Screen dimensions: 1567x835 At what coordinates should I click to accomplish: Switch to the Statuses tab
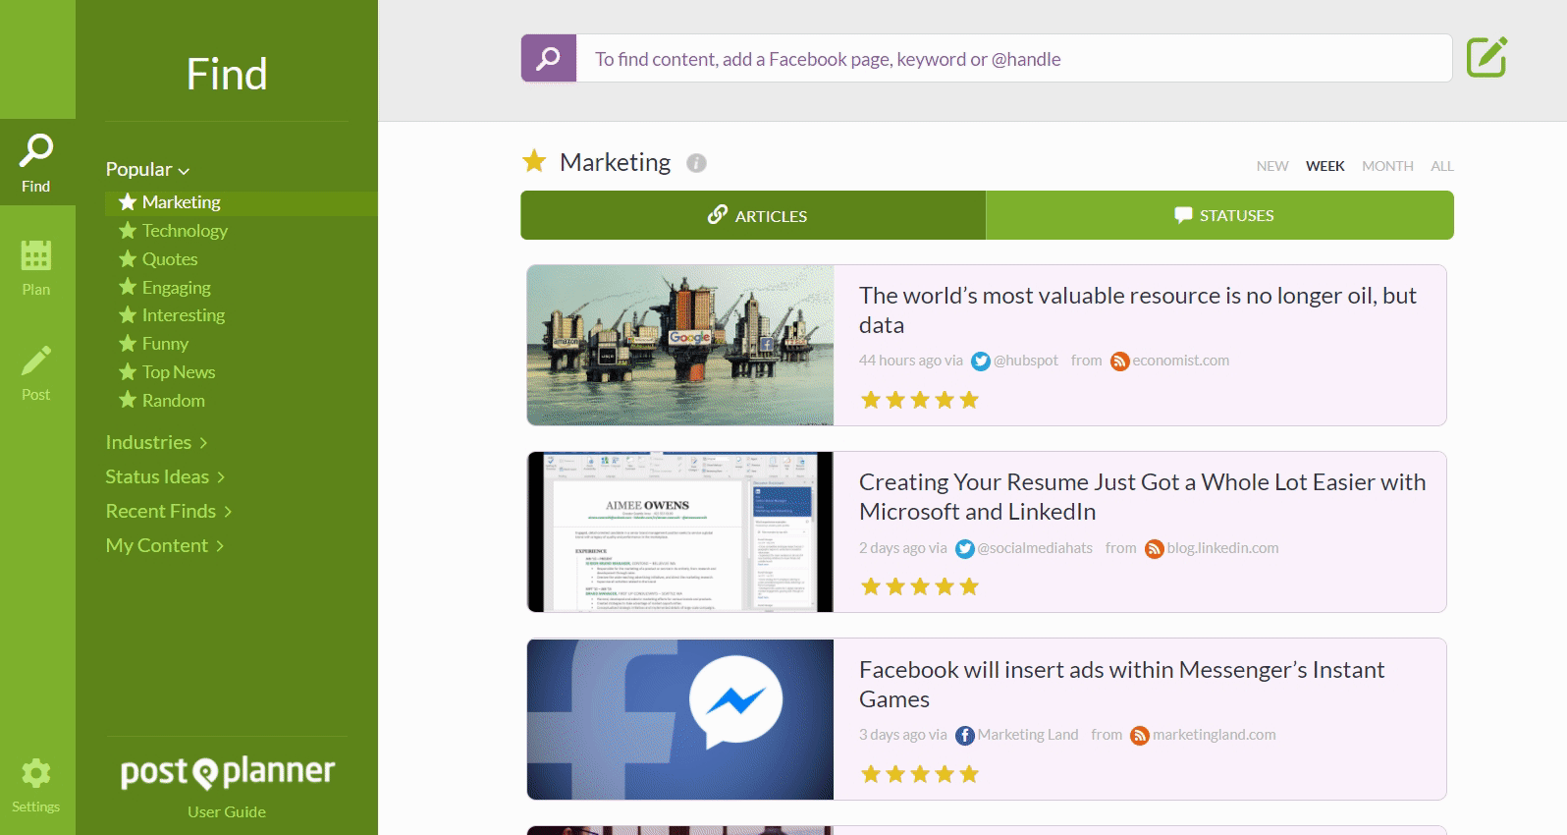click(x=1219, y=215)
